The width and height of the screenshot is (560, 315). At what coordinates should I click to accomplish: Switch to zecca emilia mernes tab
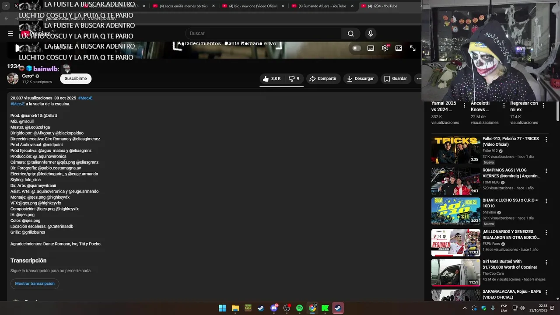(x=184, y=6)
